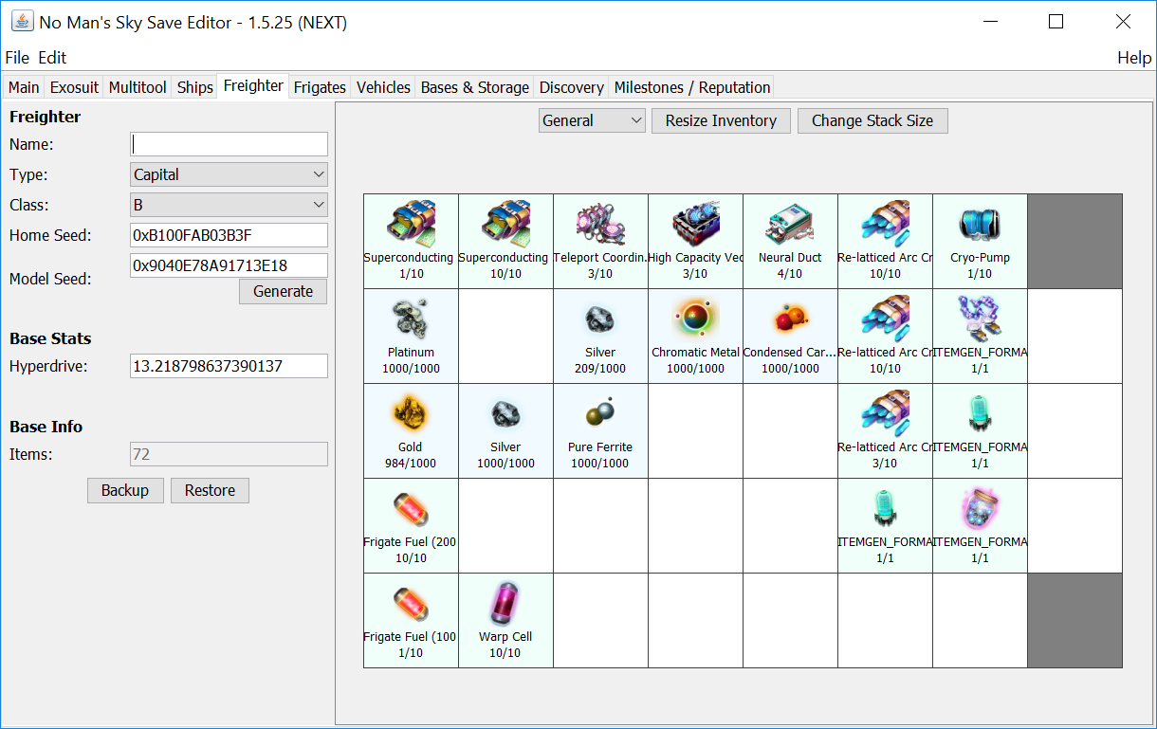1157x729 pixels.
Task: Click the Gold 984/1000 item
Action: click(x=411, y=431)
